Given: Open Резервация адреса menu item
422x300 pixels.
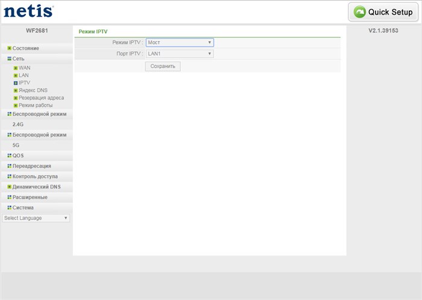Looking at the screenshot, I should tap(41, 98).
